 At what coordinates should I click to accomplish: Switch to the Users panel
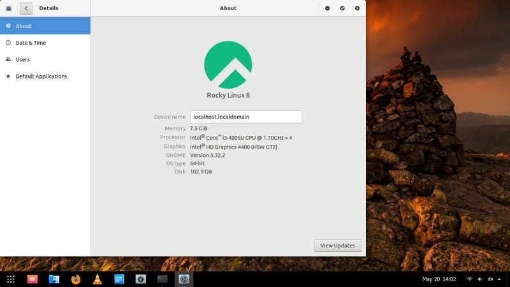click(x=45, y=59)
